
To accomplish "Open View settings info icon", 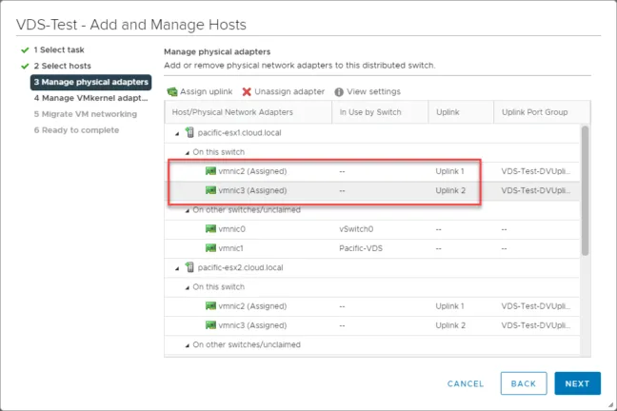I will tap(339, 91).
